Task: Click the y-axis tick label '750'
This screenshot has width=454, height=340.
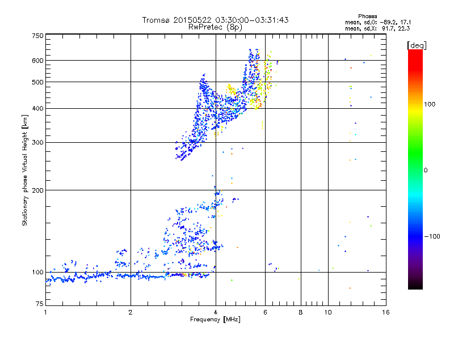Action: pos(37,36)
